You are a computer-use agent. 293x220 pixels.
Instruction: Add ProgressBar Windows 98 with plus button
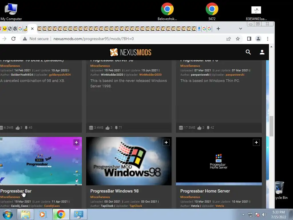tap(166, 142)
